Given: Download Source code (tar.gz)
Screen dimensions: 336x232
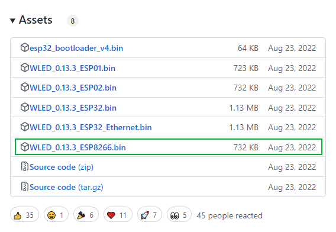Looking at the screenshot, I should pos(66,187).
